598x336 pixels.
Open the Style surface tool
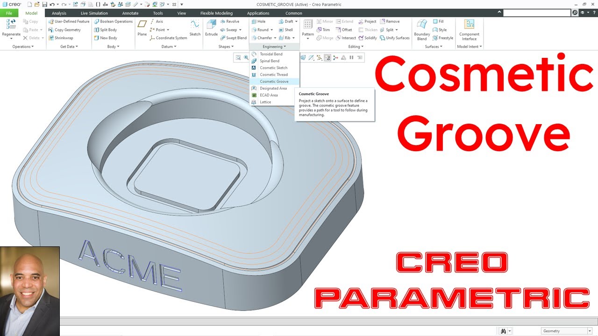pos(440,30)
